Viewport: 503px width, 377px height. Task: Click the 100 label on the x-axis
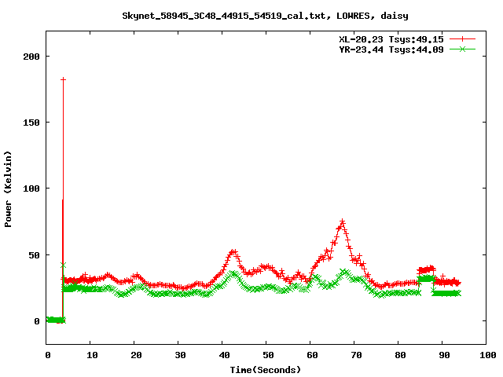[x=488, y=355]
